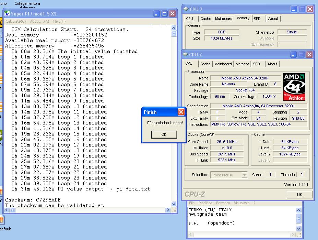318x240 pixels.
Task: Click the HT Link value 523.1 MHz
Action: [227, 160]
